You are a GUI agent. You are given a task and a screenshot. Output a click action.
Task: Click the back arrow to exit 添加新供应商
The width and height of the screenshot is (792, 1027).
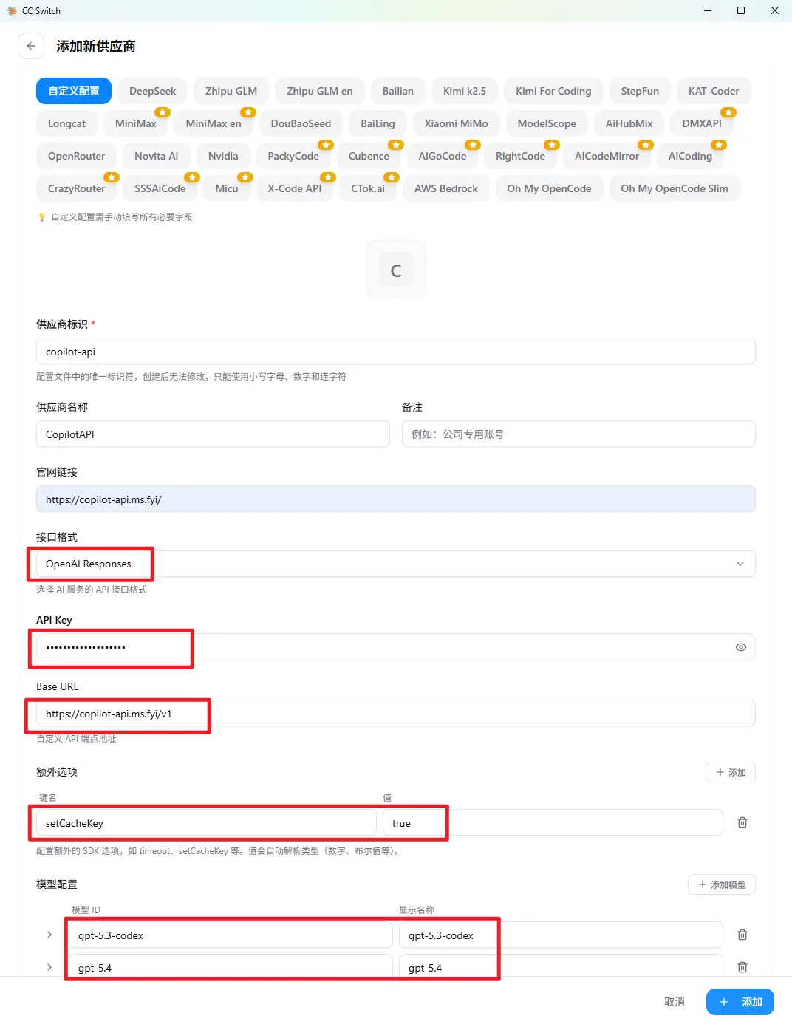pyautogui.click(x=30, y=46)
